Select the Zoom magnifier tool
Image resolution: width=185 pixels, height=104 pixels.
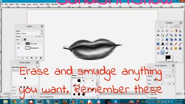tap(171, 35)
